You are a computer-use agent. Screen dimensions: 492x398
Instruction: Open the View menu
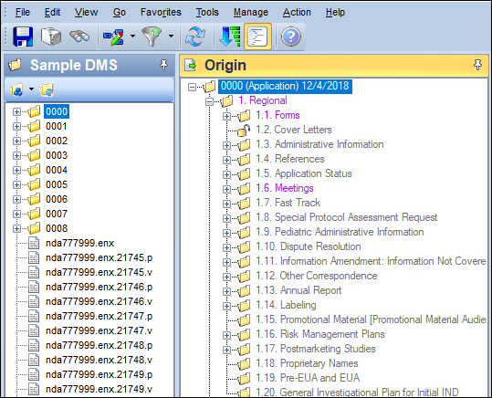(x=86, y=12)
